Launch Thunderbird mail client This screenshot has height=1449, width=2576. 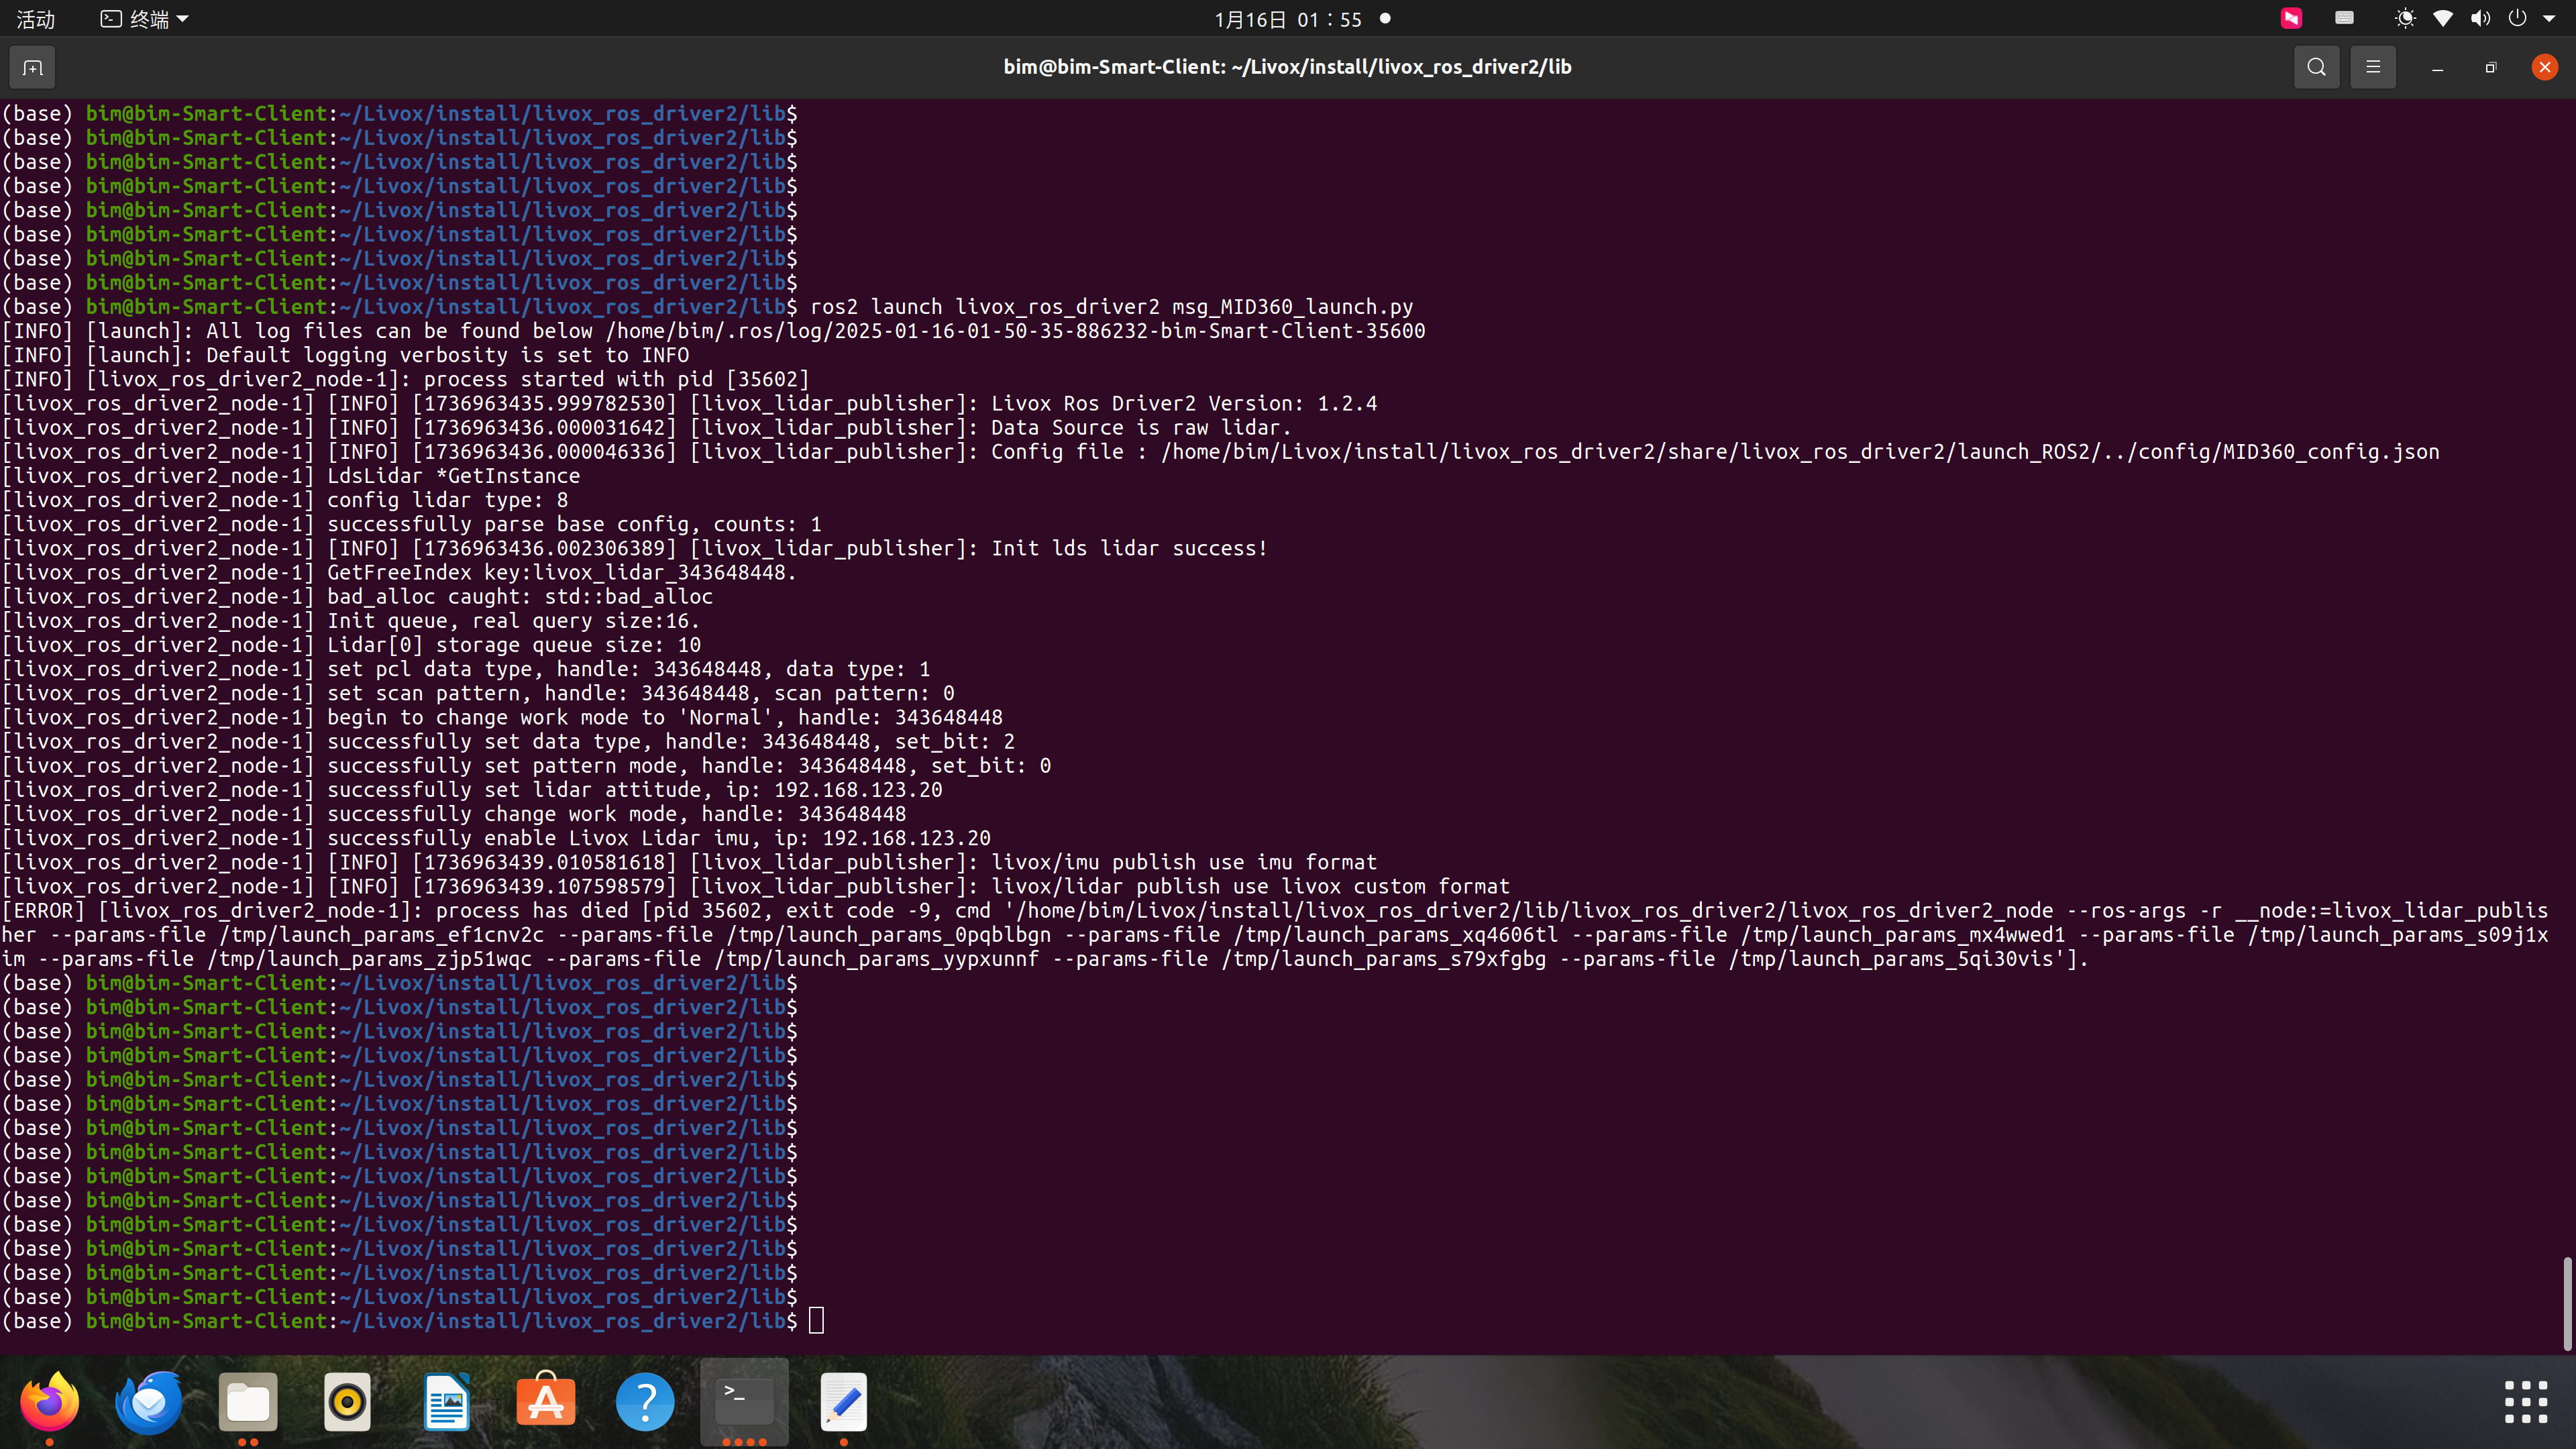pyautogui.click(x=148, y=1403)
